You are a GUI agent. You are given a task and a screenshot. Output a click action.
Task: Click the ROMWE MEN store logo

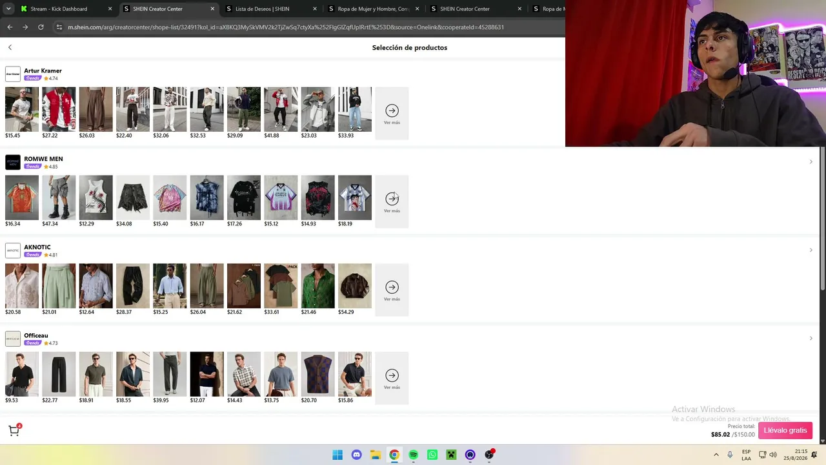[13, 162]
